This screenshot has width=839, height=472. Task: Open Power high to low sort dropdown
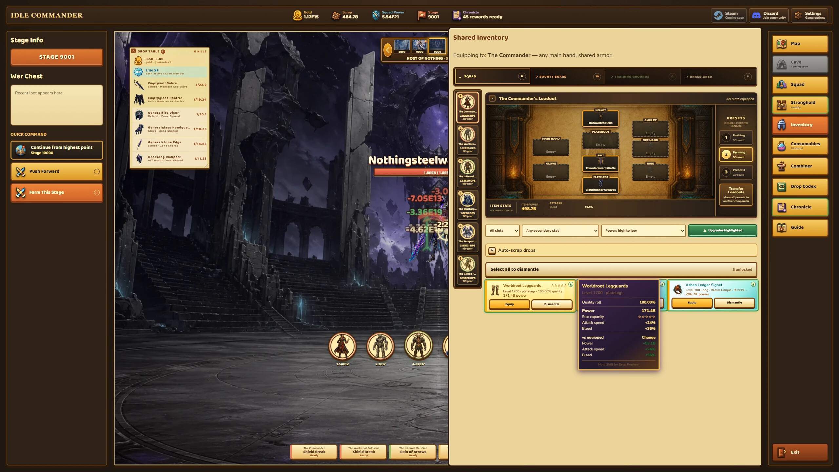pyautogui.click(x=643, y=230)
